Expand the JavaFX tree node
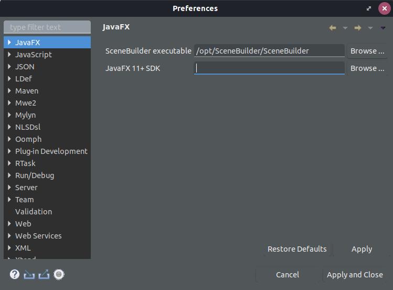The width and height of the screenshot is (393, 290). point(9,42)
